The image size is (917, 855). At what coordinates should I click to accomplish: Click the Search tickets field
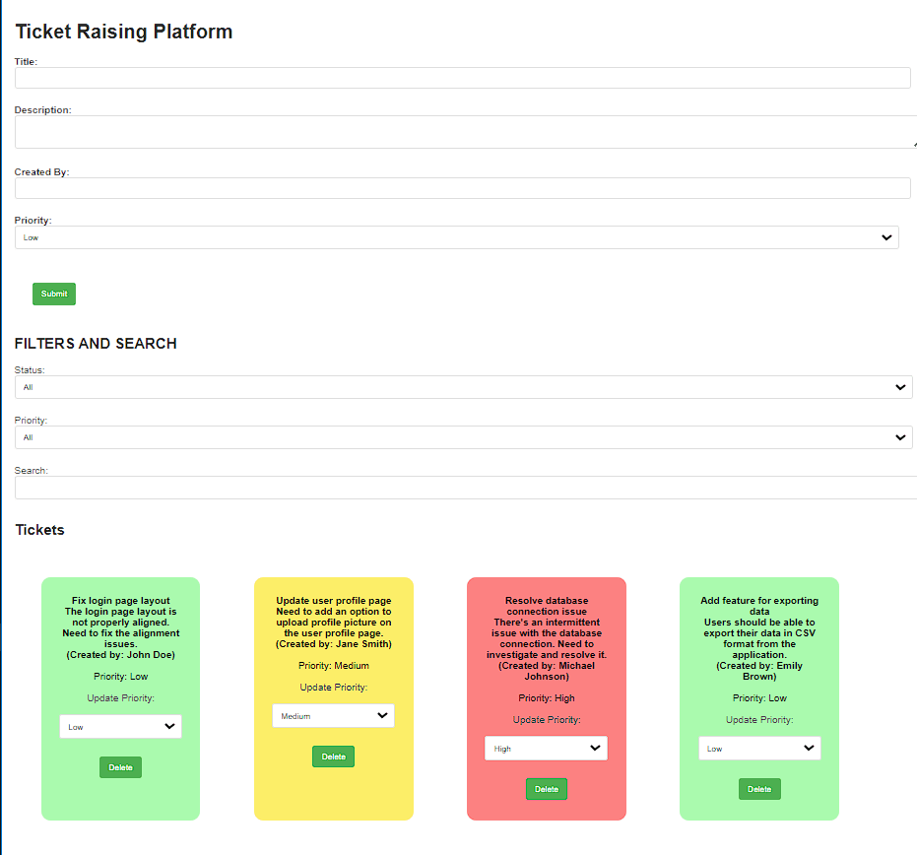[x=465, y=488]
